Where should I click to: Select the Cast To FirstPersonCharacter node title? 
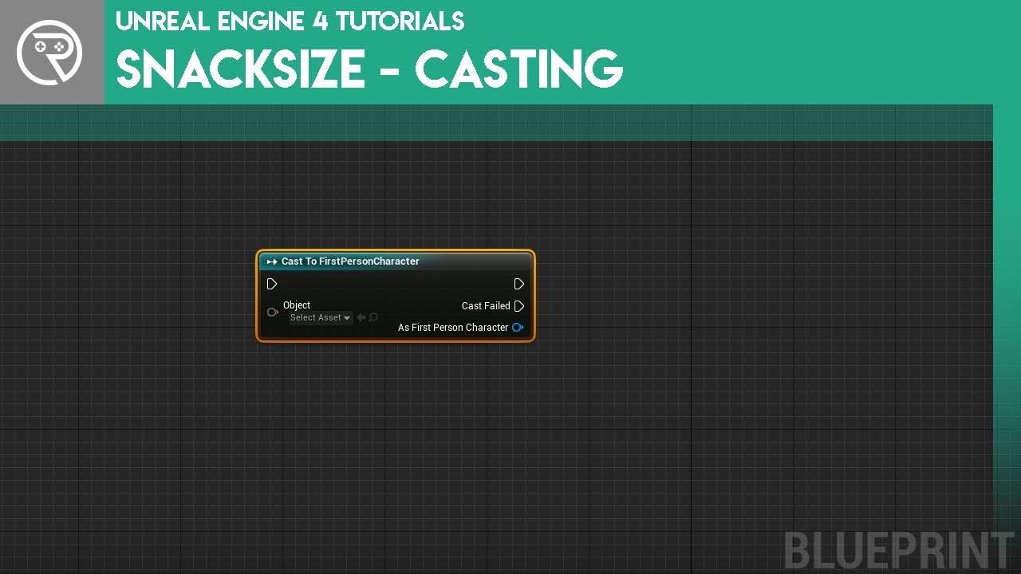[x=350, y=261]
